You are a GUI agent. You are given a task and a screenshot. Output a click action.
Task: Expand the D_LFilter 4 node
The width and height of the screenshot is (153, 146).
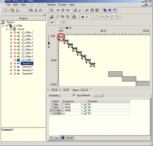pyautogui.click(x=11, y=43)
